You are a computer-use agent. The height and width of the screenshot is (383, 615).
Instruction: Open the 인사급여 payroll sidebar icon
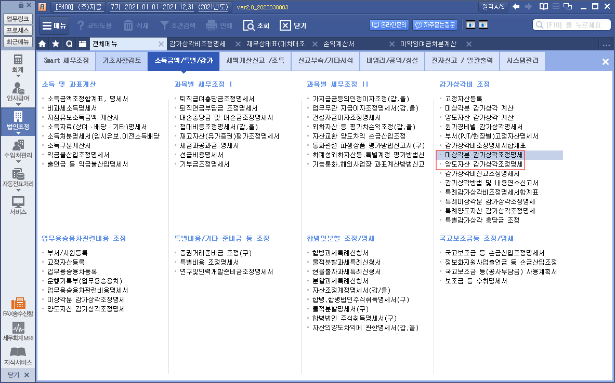click(x=18, y=91)
